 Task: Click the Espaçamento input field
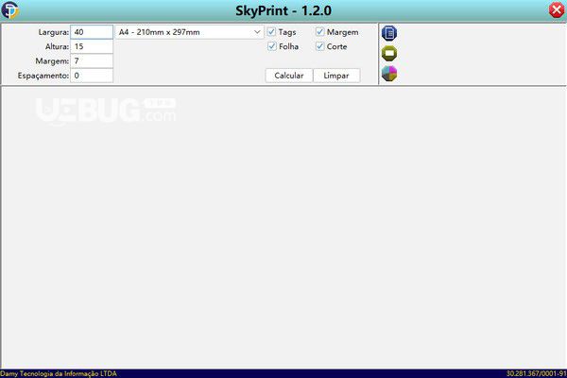coord(92,76)
